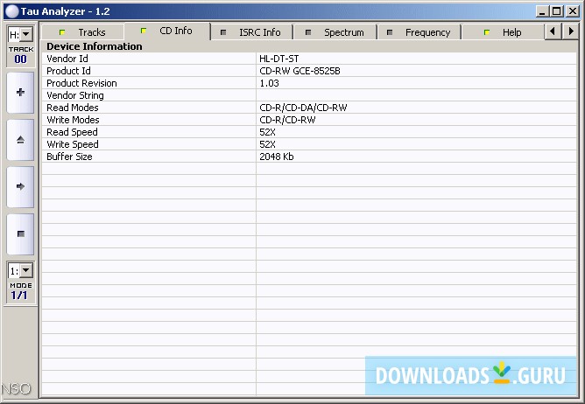Image resolution: width=585 pixels, height=404 pixels.
Task: Click the right arrow button in the sidebar
Action: (20, 186)
